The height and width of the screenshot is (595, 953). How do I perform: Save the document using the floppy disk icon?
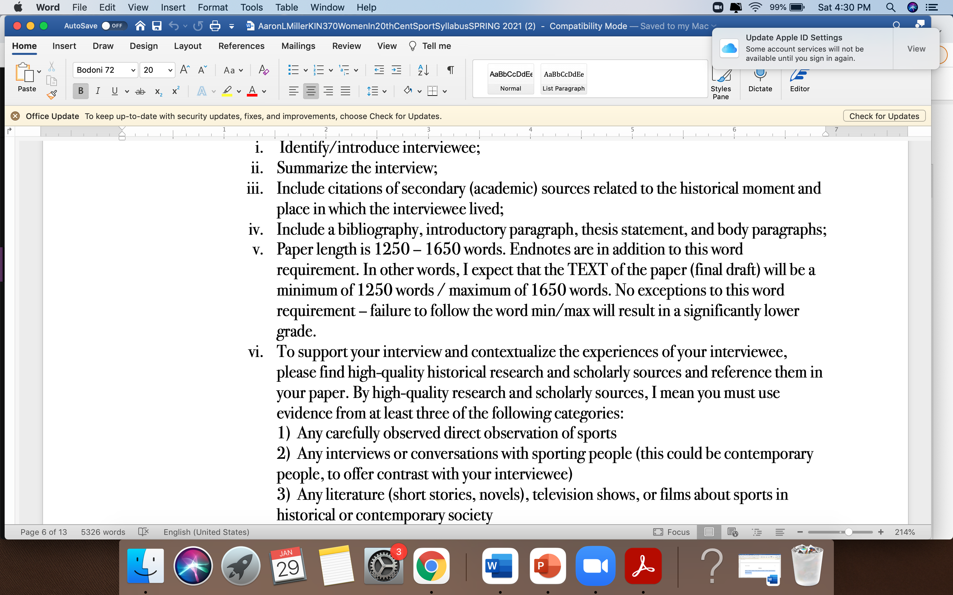[x=157, y=26]
